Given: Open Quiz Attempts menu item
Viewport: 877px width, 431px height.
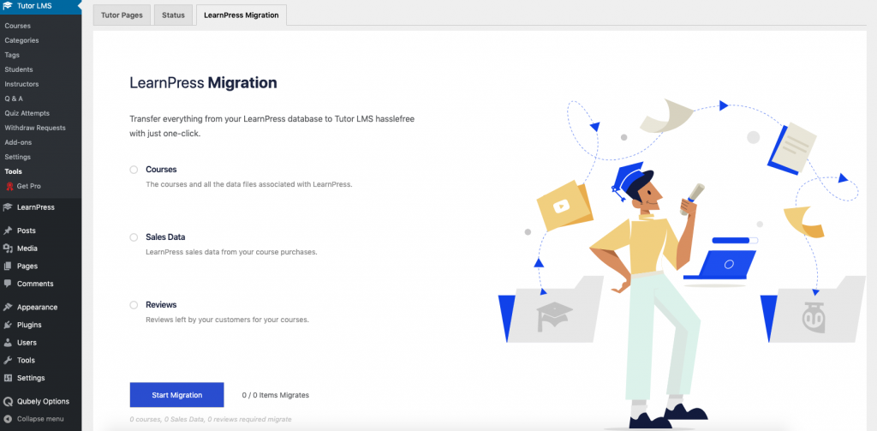Looking at the screenshot, I should point(27,113).
